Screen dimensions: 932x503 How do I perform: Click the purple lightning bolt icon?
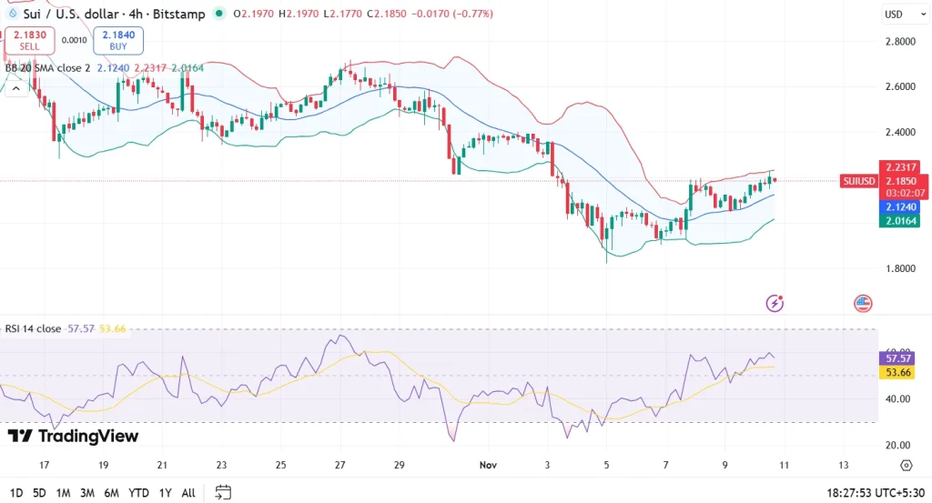pos(775,303)
